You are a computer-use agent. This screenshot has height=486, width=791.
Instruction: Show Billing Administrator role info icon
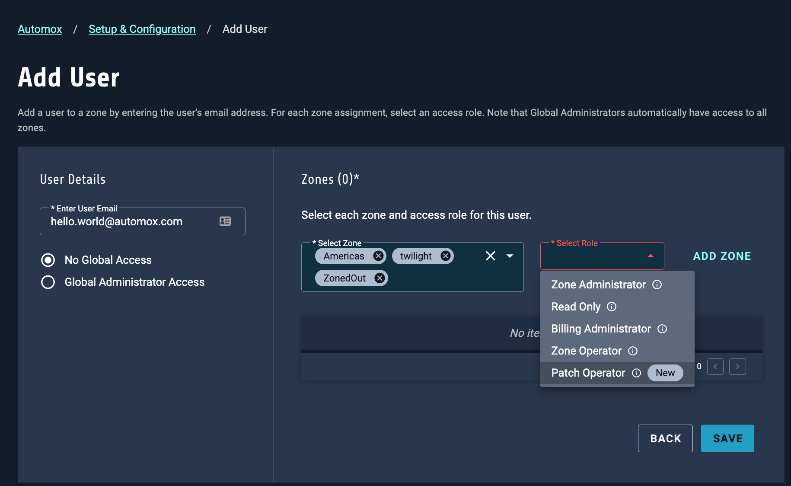click(662, 329)
